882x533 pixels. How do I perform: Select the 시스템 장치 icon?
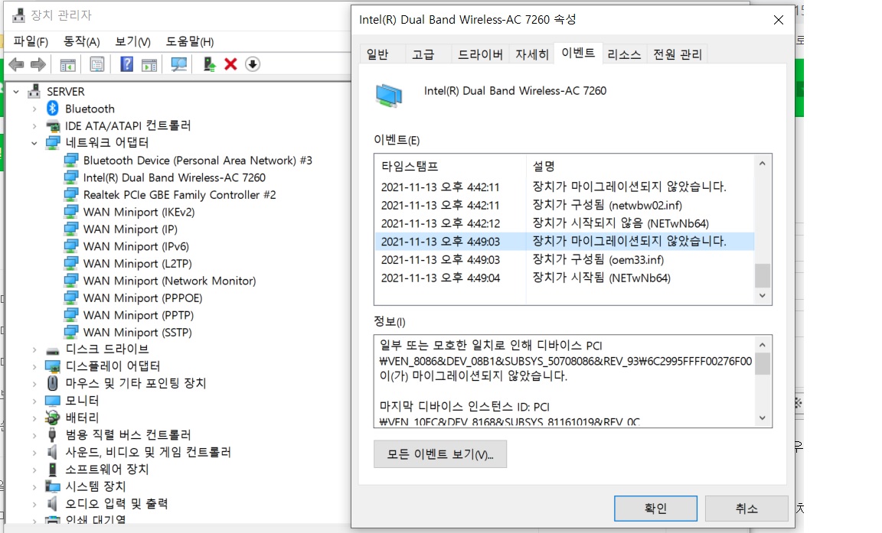coord(53,486)
